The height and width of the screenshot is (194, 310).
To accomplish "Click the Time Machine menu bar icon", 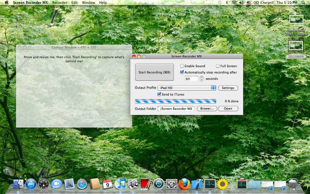I will (220, 3).
